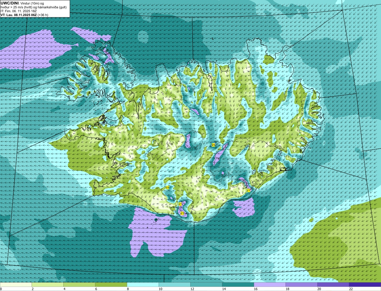Click the pale yellow 0–2 m/s legend swatch

coord(16,284)
